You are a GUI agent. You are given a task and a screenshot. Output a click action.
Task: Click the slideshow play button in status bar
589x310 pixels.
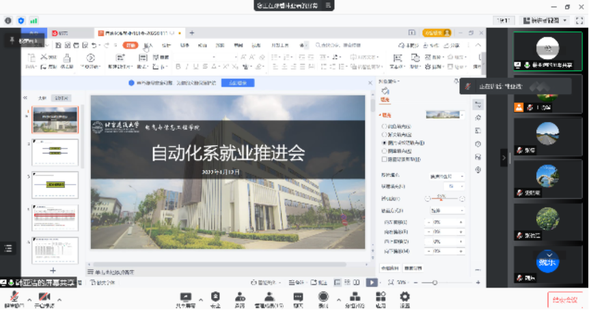pyautogui.click(x=371, y=282)
